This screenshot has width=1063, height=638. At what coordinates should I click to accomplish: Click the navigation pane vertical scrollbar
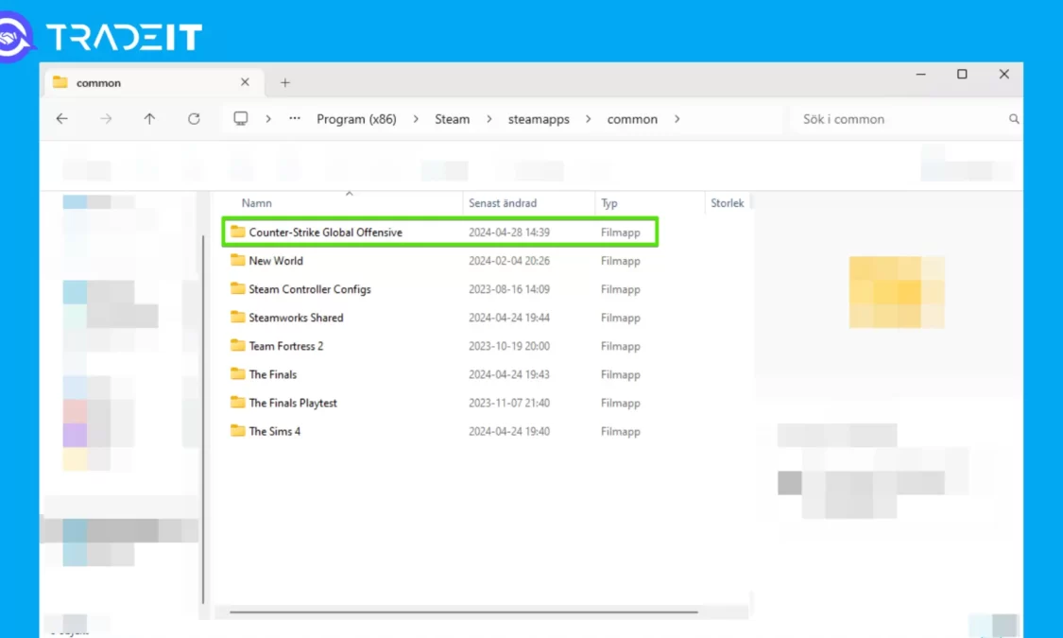(x=203, y=419)
